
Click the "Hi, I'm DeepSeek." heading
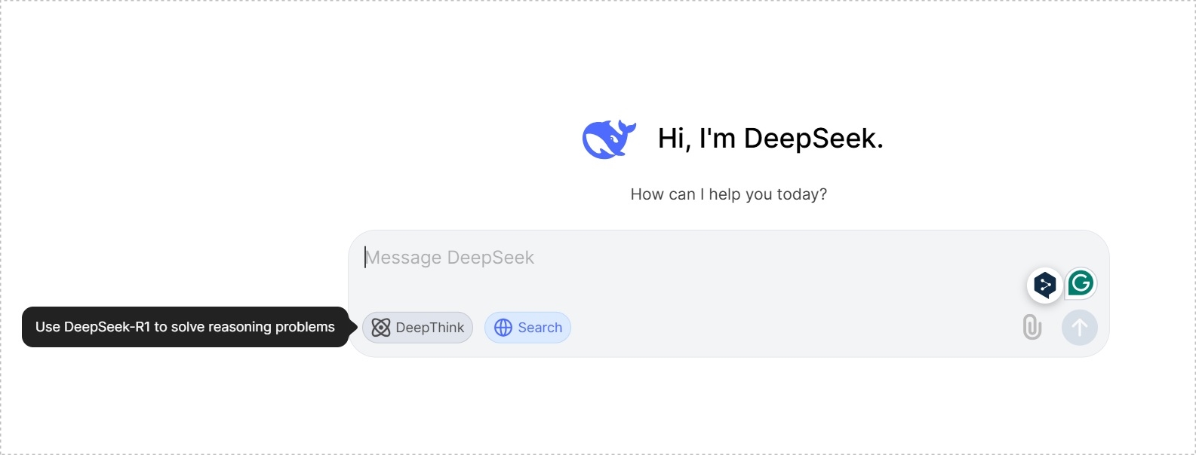tap(770, 139)
